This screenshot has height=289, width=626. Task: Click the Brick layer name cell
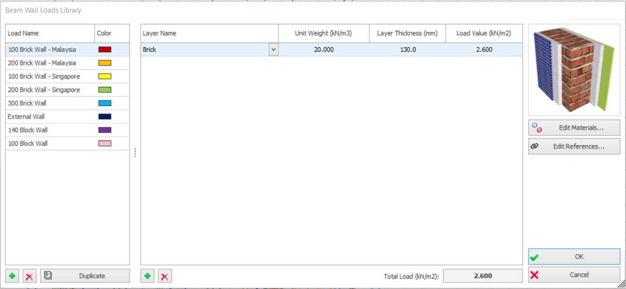click(x=205, y=49)
